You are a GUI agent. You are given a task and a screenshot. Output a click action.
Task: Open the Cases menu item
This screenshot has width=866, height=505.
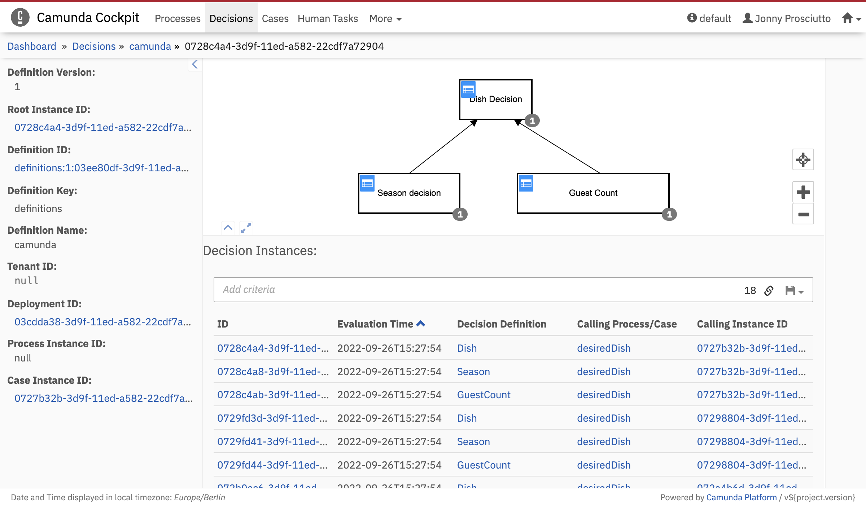(275, 18)
